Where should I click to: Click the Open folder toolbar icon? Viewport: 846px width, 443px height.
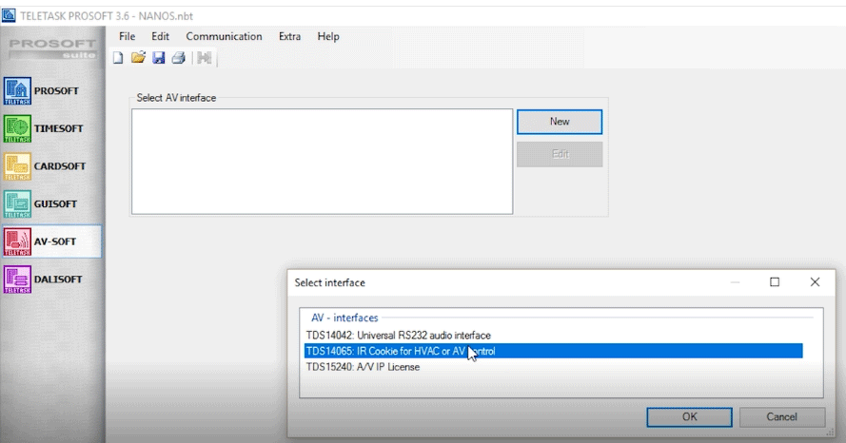point(138,58)
